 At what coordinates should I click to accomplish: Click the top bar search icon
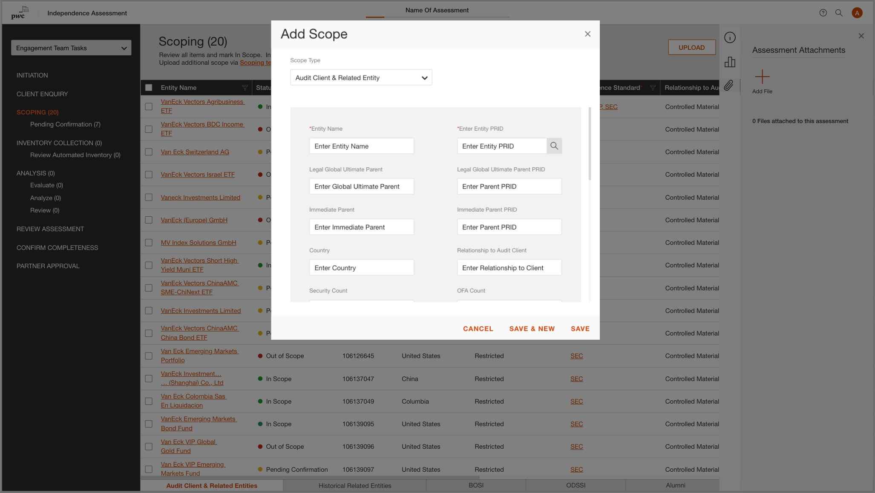click(839, 13)
